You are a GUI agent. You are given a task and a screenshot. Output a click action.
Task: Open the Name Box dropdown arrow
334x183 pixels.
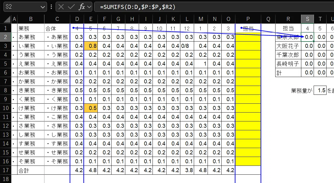pyautogui.click(x=42, y=7)
